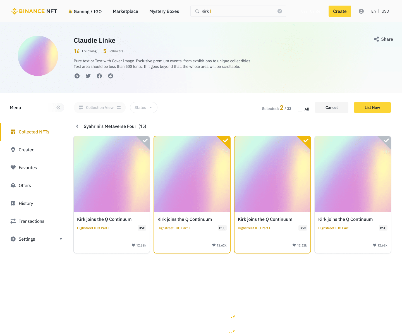
Task: Click the Transactions arrows icon
Action: tap(13, 221)
